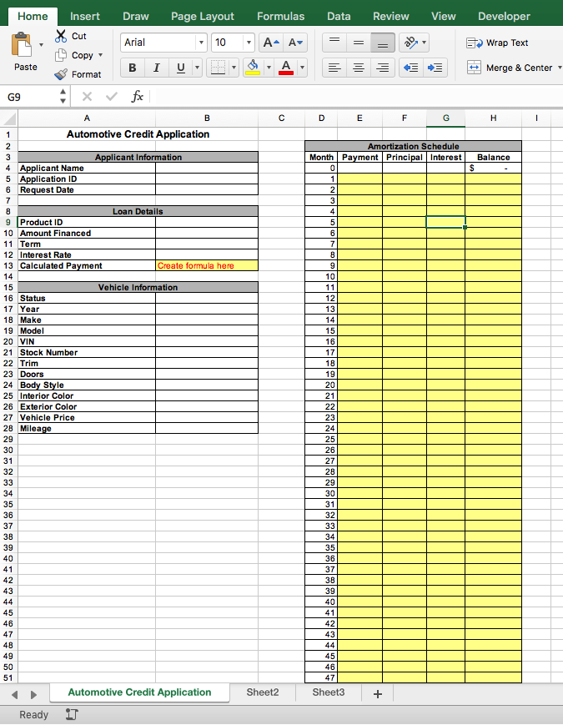Toggle Underline formatting

point(181,68)
